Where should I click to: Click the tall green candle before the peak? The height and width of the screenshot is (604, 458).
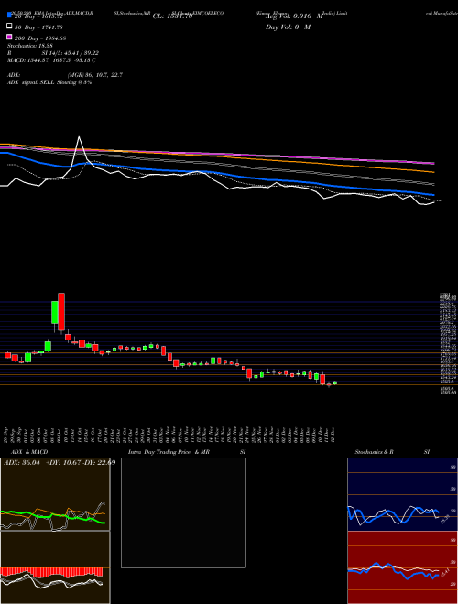55,312
